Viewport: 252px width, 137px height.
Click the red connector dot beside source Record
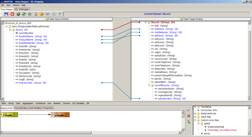coord(102,30)
